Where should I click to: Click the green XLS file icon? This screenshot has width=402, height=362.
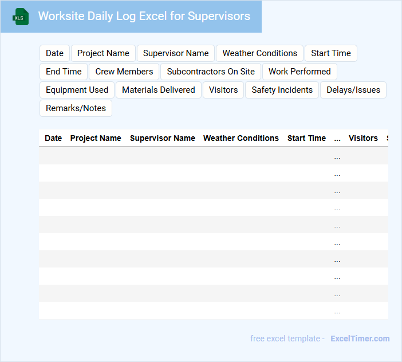click(21, 17)
